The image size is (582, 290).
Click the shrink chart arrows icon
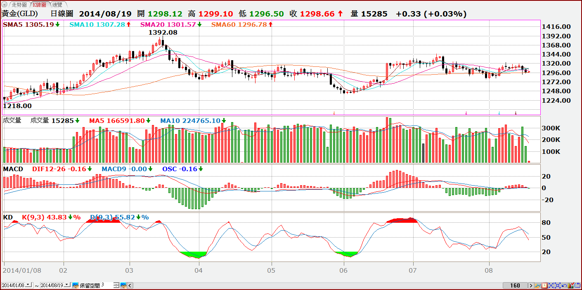[551, 285]
